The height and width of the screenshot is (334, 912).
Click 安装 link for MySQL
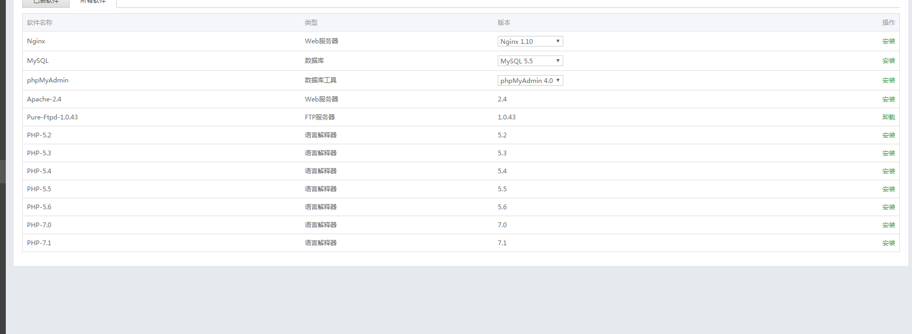tap(889, 61)
